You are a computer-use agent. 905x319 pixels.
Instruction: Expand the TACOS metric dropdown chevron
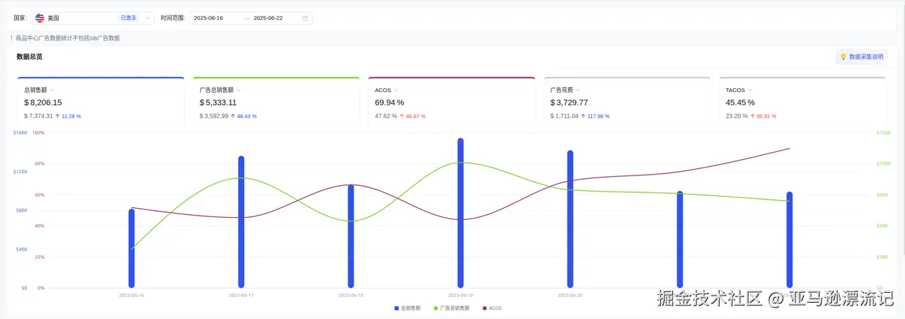point(750,90)
